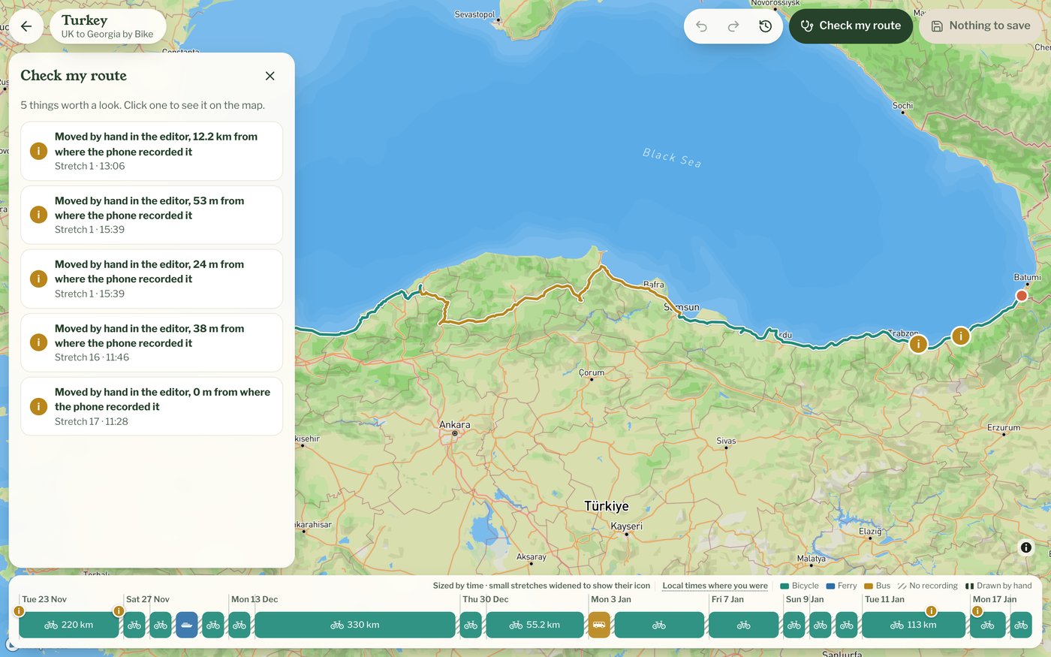Select the bicycle stretch just before 330 km
Image resolution: width=1051 pixels, height=657 pixels.
coord(239,625)
